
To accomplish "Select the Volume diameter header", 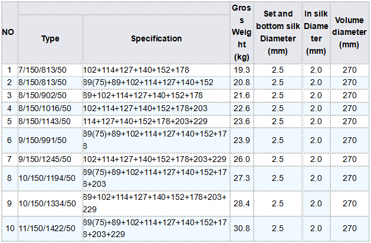I will 349,32.
